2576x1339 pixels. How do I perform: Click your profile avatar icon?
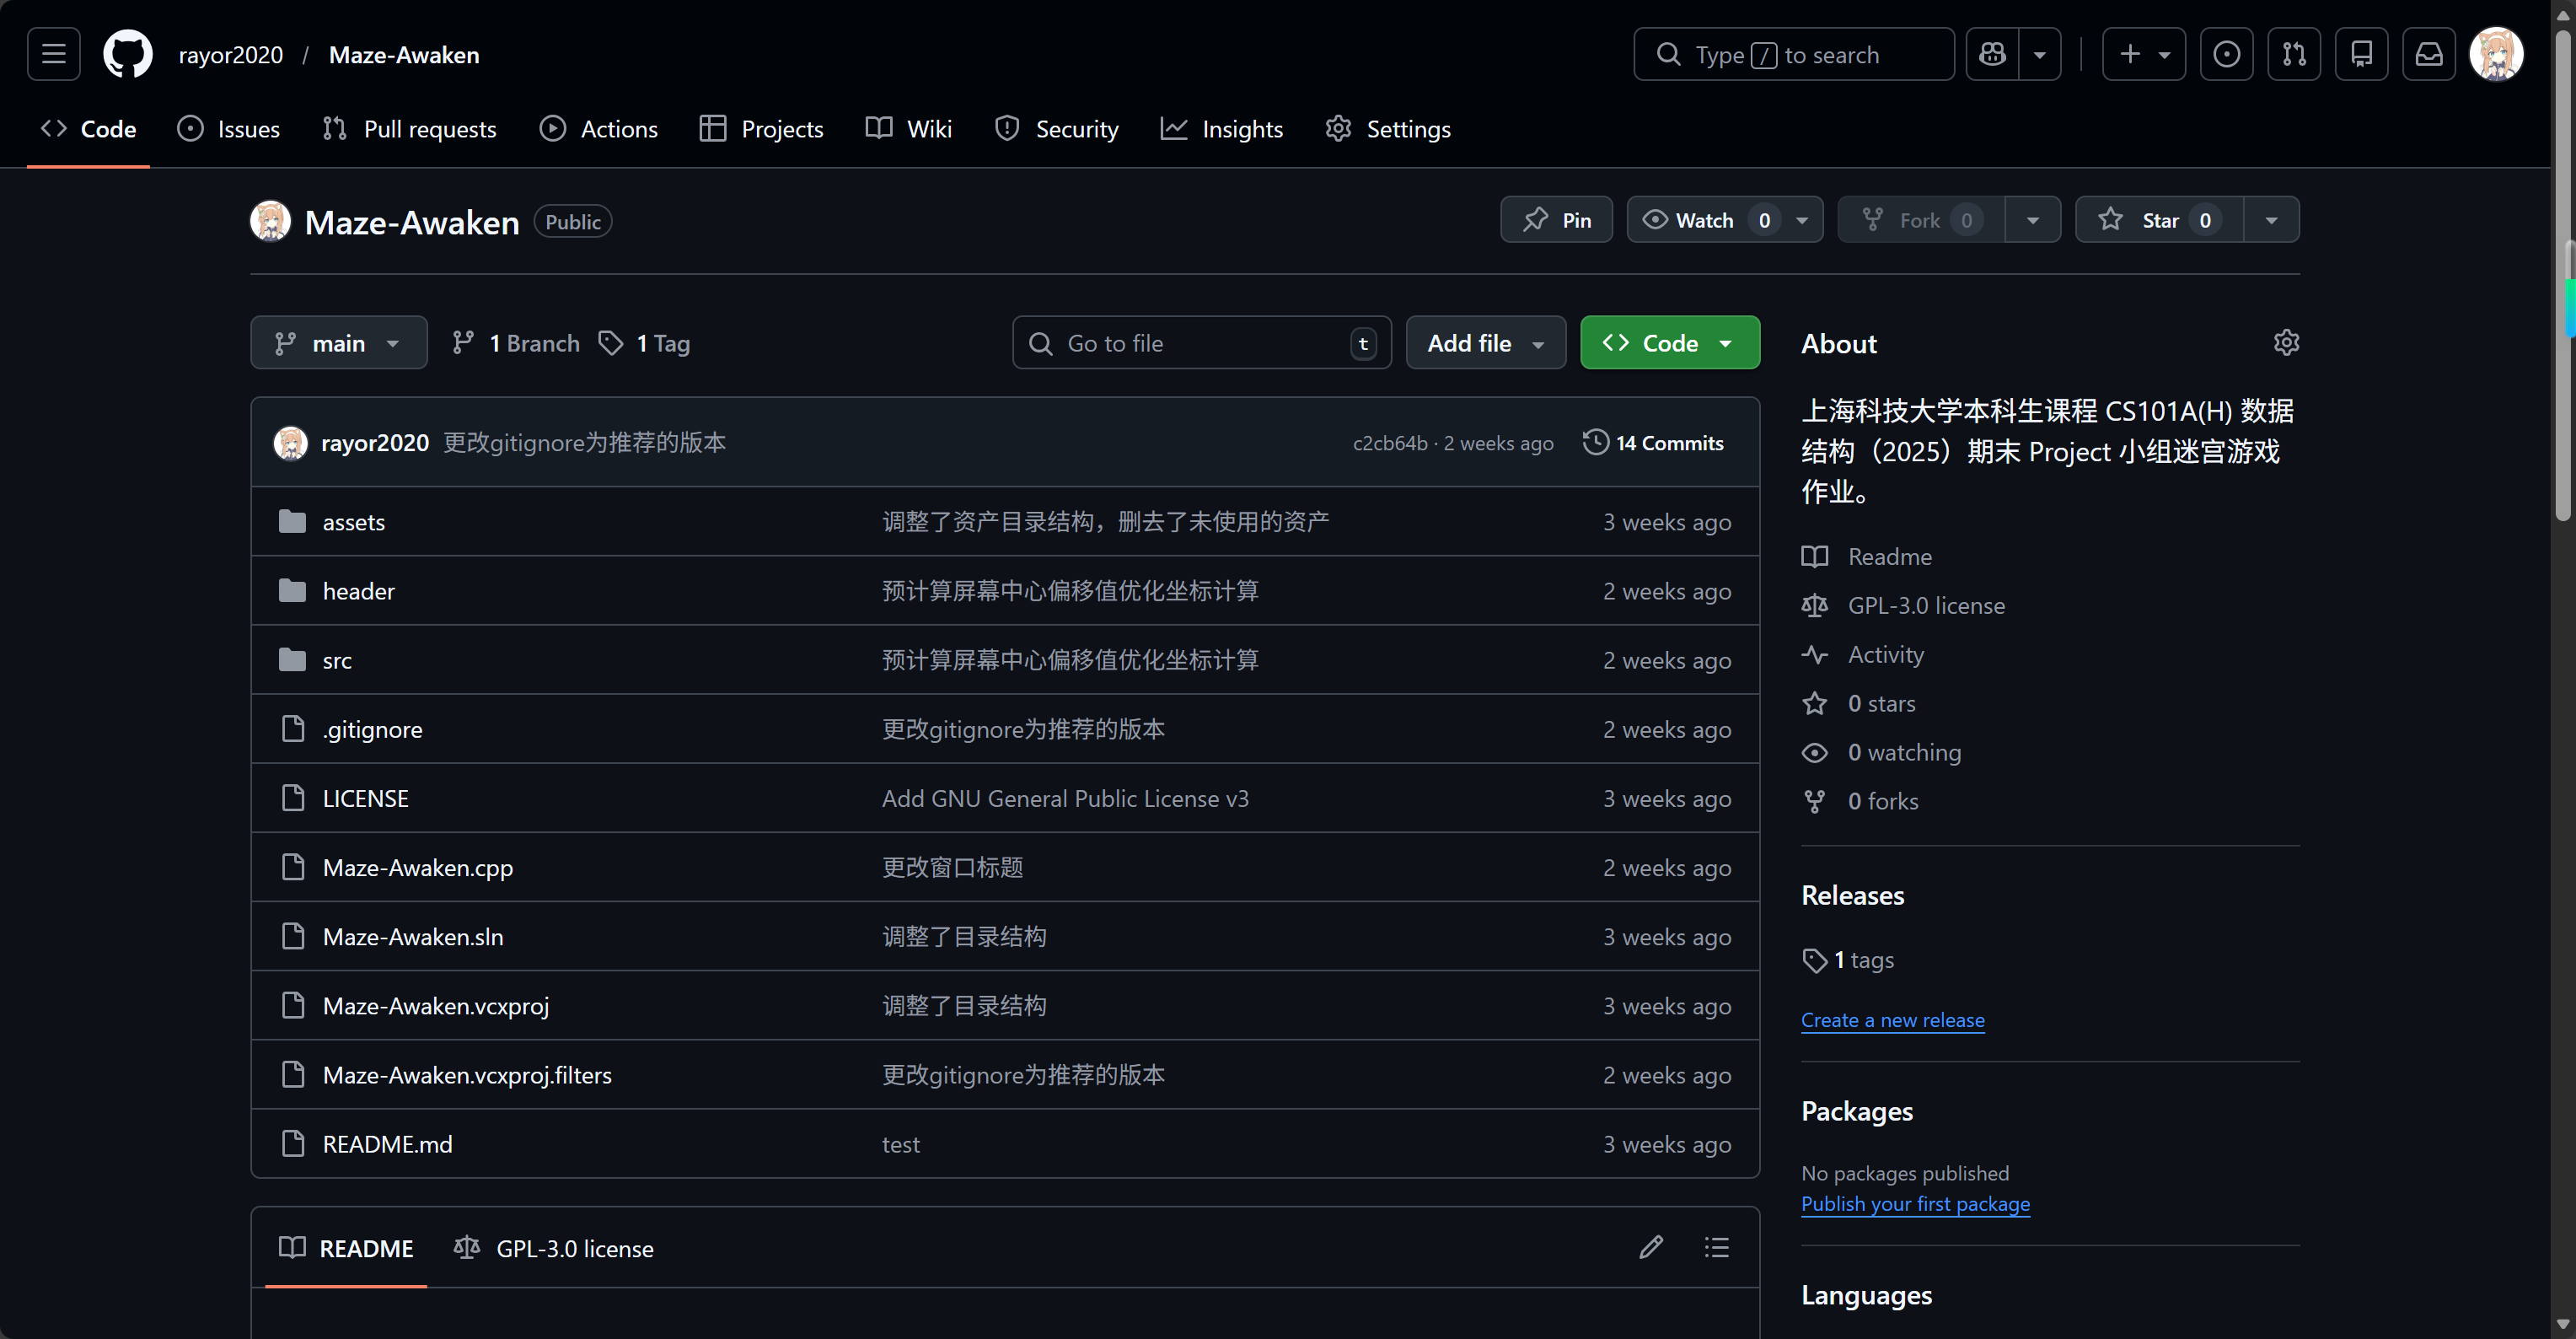coord(2497,54)
